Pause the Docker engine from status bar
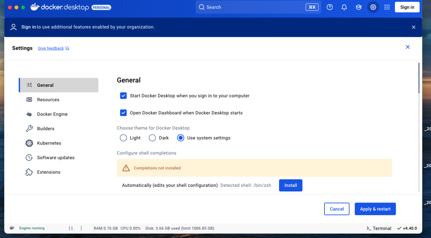The height and width of the screenshot is (238, 431). click(x=71, y=228)
